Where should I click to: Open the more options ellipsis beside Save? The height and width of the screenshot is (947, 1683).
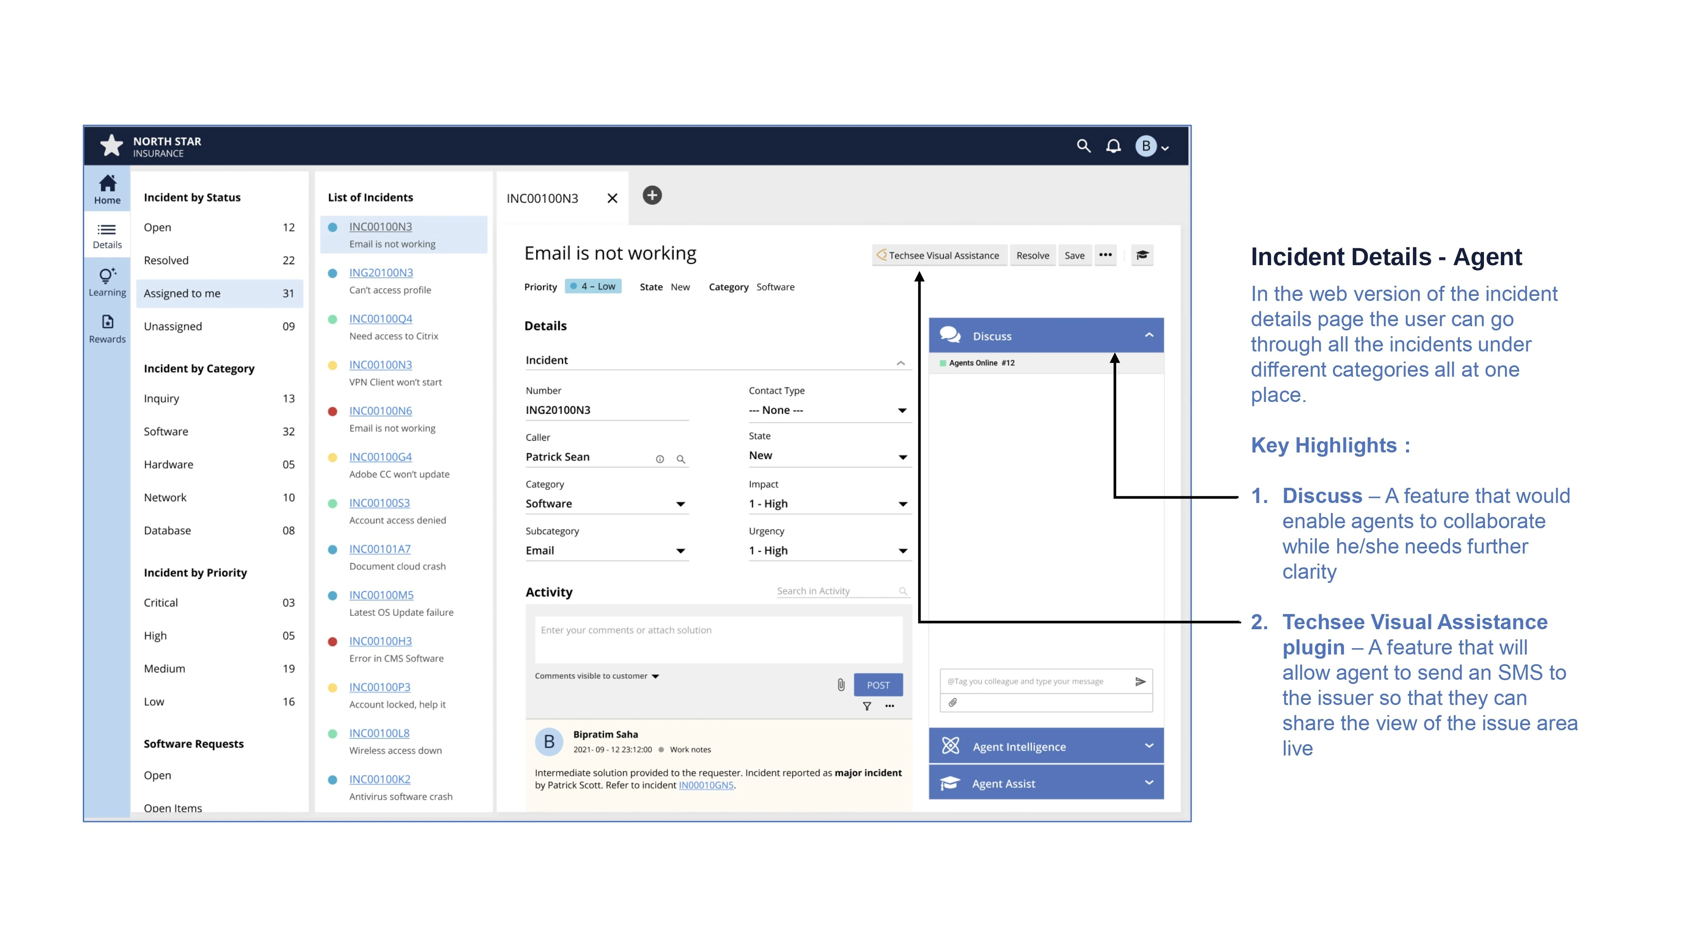[1105, 255]
